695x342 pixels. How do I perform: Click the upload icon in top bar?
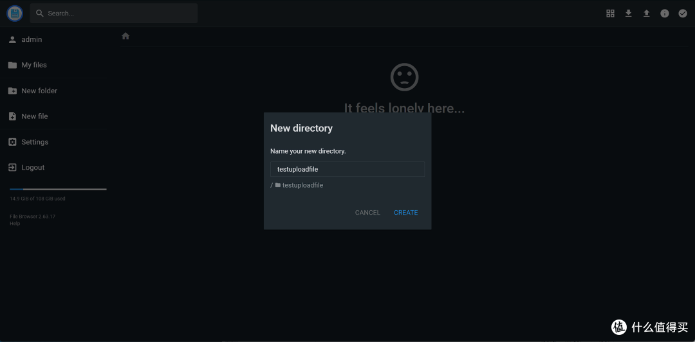pyautogui.click(x=647, y=14)
